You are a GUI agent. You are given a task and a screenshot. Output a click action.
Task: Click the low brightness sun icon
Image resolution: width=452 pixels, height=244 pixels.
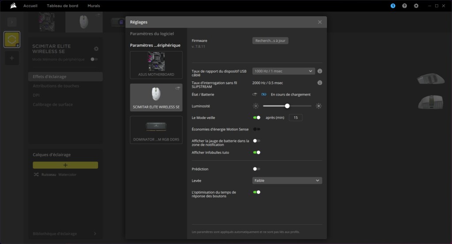click(x=256, y=106)
